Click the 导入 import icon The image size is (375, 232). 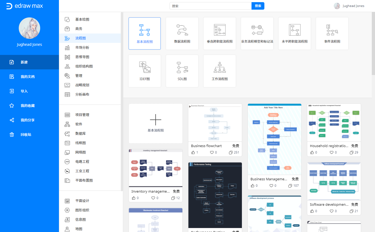click(12, 91)
